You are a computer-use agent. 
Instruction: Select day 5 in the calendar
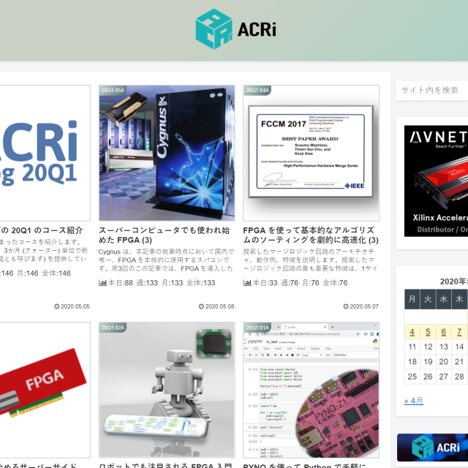429,331
